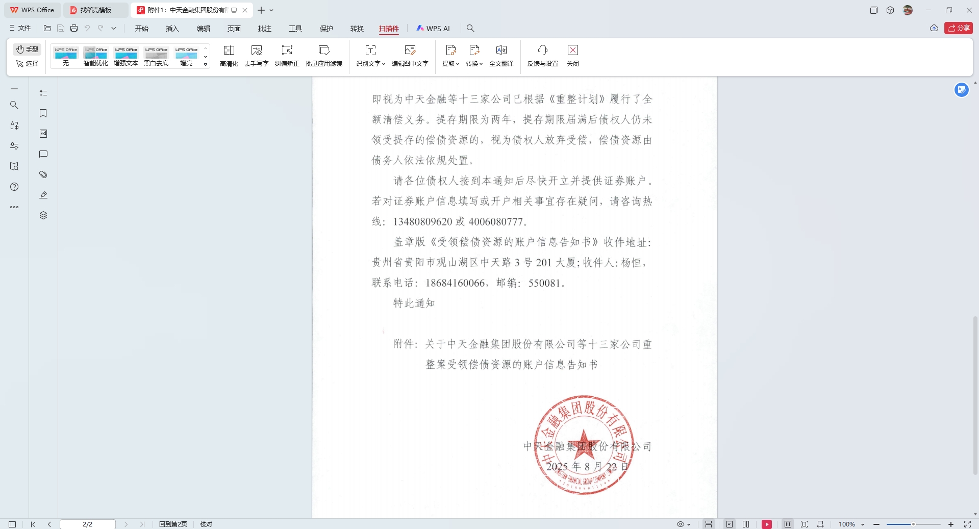Click the print icon in quick toolbar
Screen dimensions: 979x529
pyautogui.click(x=74, y=28)
